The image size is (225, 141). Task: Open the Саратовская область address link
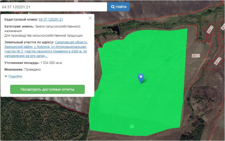click(x=46, y=49)
